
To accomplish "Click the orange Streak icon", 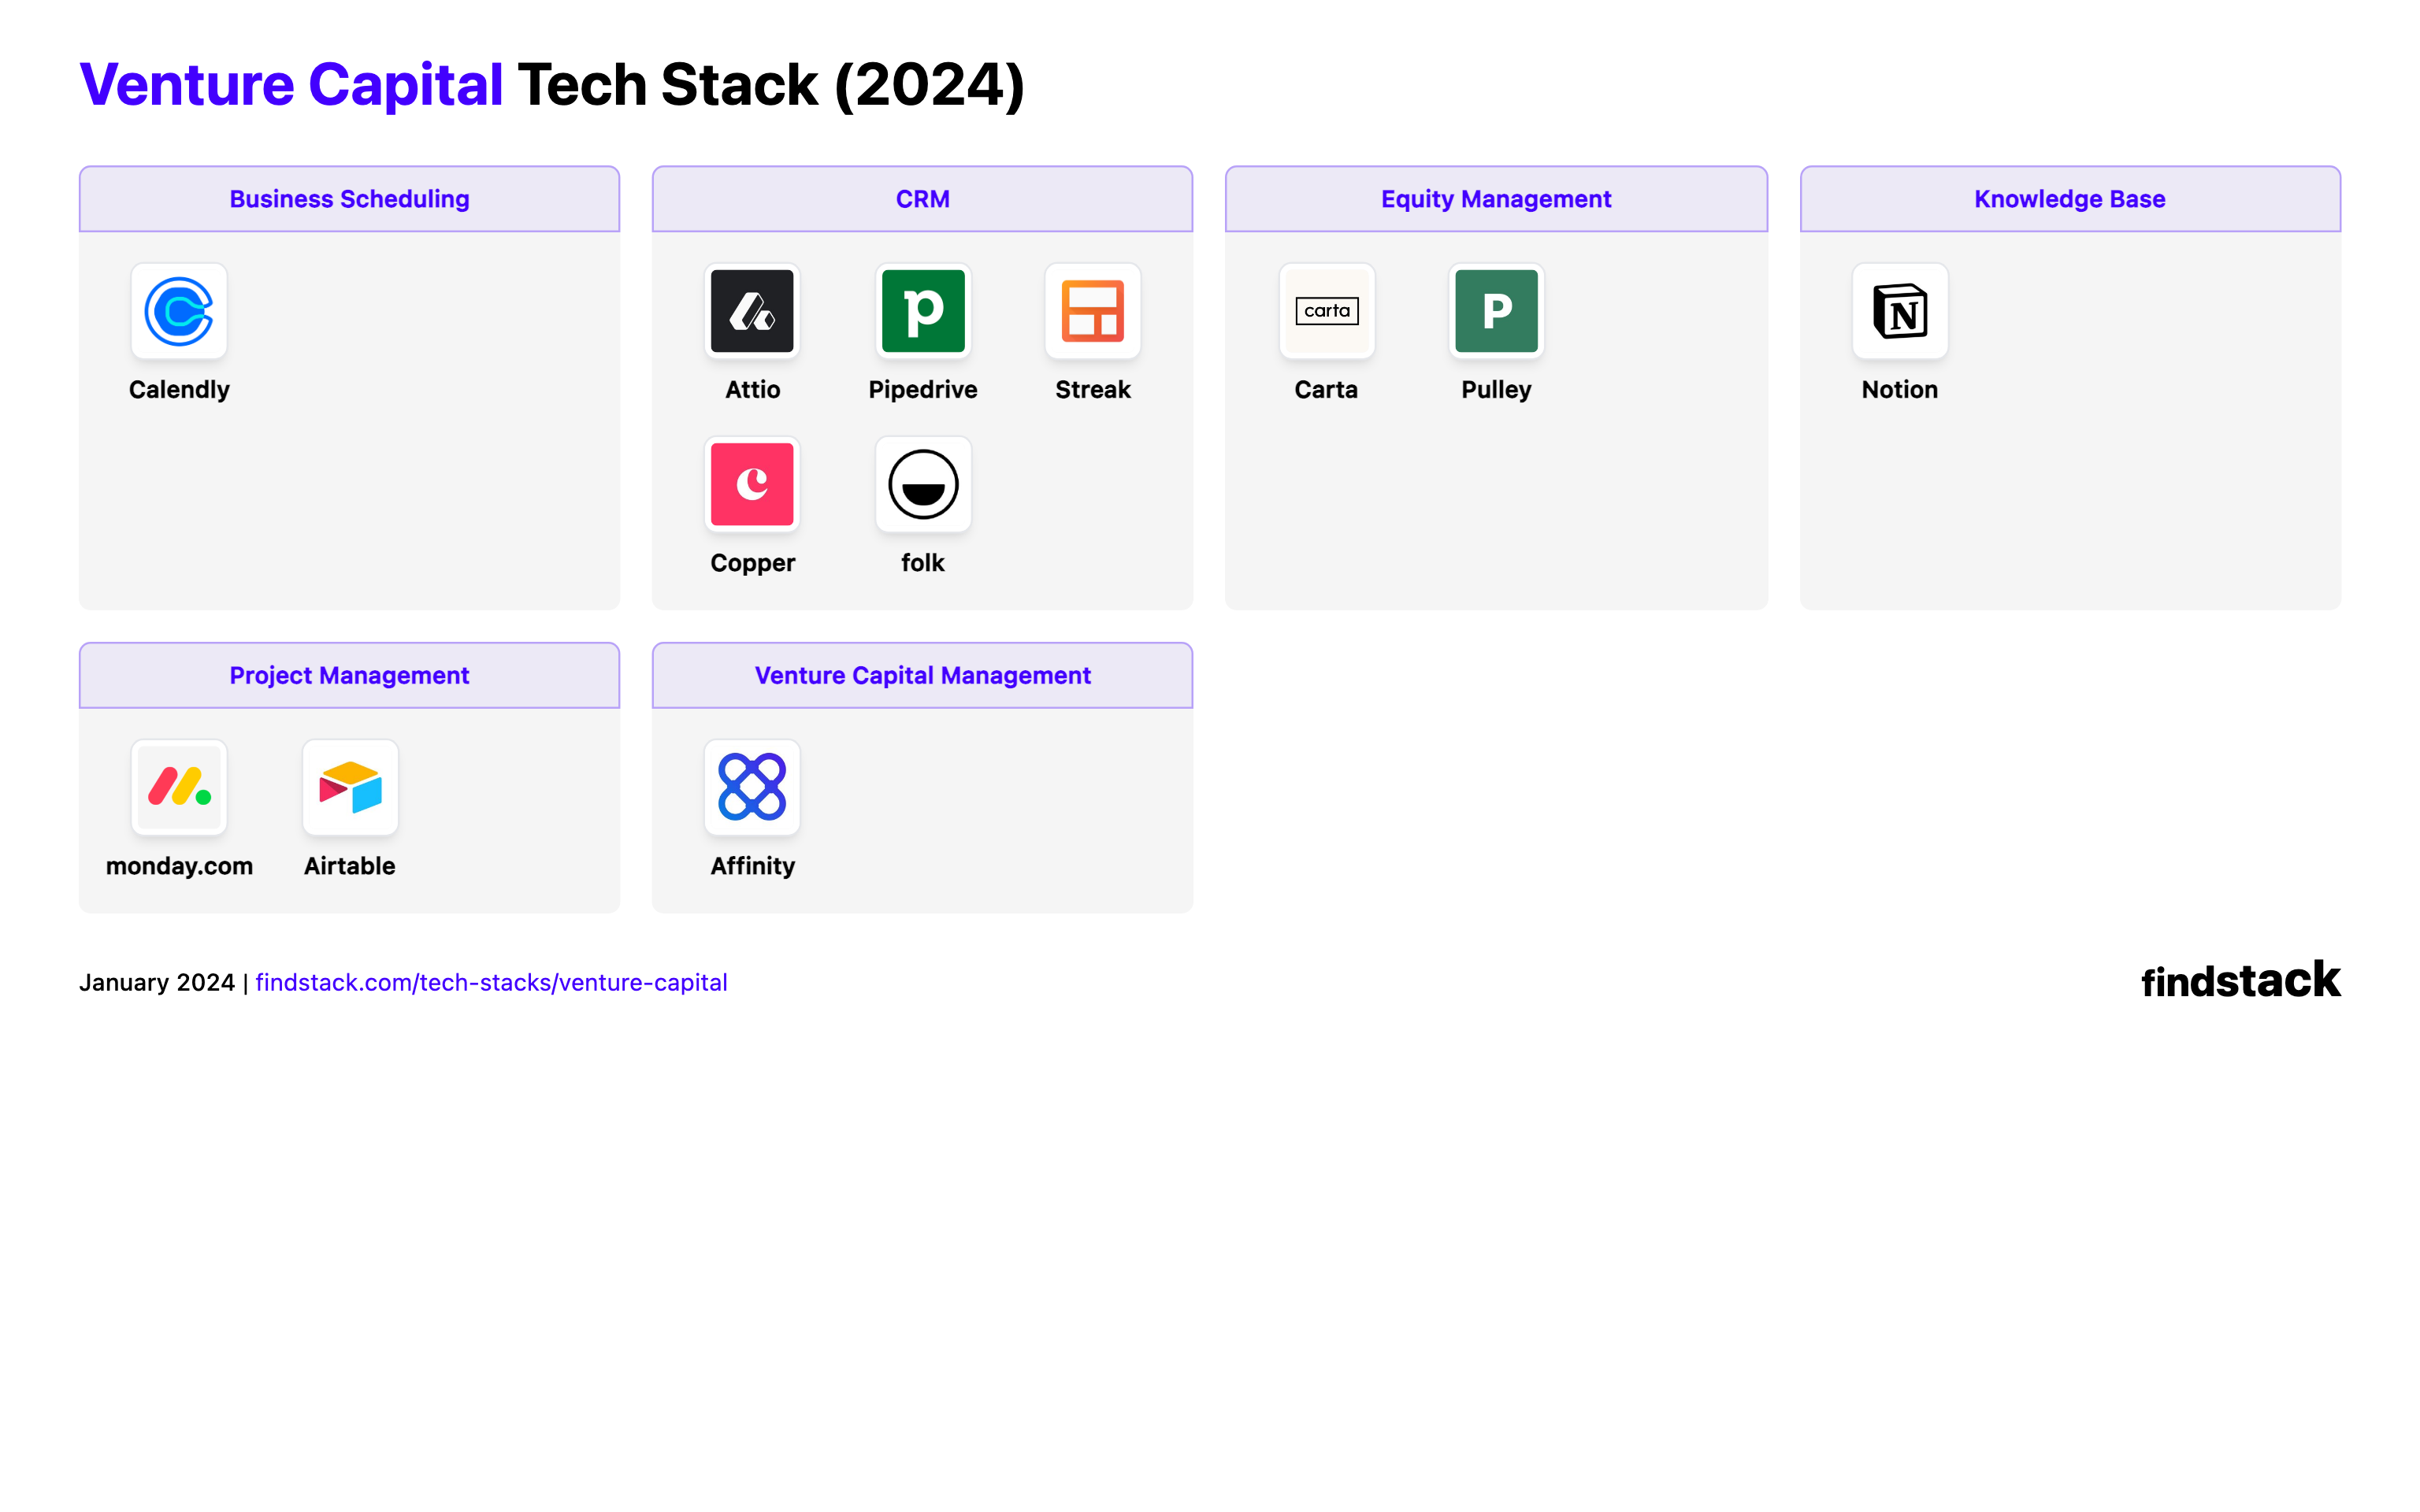I will (x=1092, y=311).
